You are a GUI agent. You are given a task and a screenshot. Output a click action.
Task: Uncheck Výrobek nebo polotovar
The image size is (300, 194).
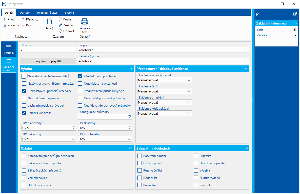click(x=80, y=76)
